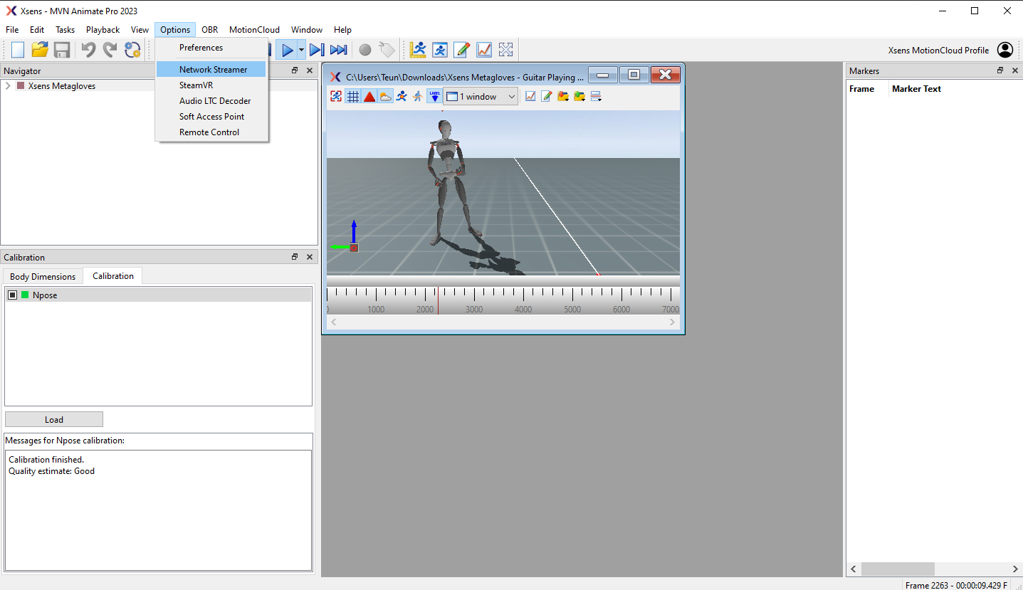This screenshot has height=590, width=1023.
Task: Save with the floppy disk icon
Action: [x=62, y=50]
